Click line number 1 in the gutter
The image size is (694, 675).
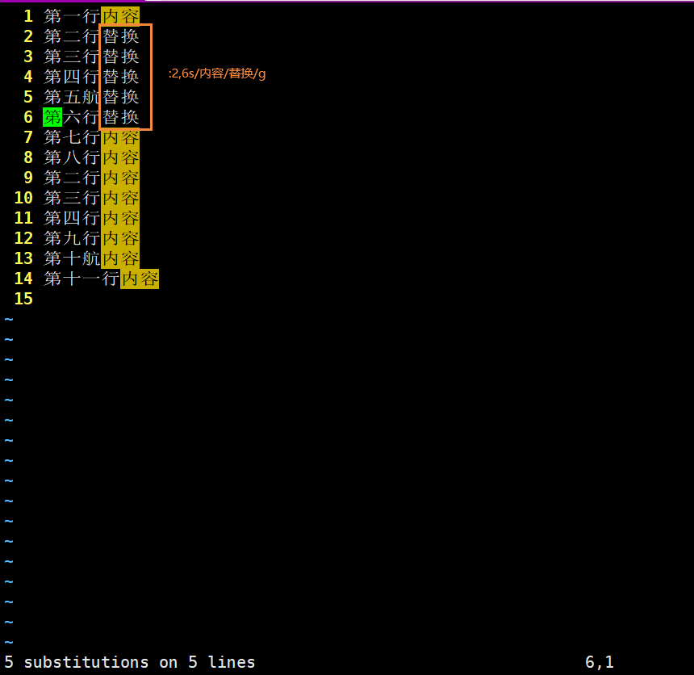(28, 16)
